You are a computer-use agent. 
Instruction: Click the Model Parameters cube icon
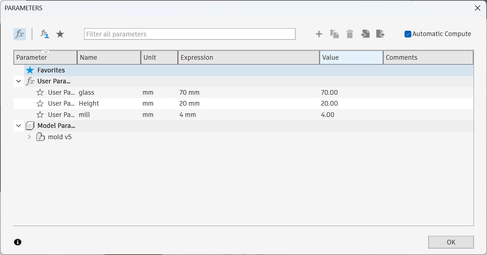[x=30, y=125]
